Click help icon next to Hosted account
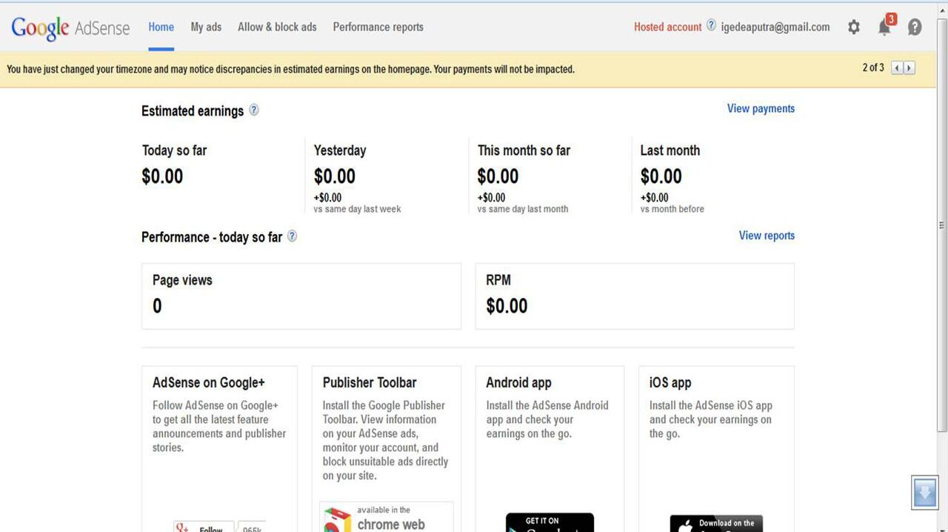Image resolution: width=948 pixels, height=532 pixels. pyautogui.click(x=711, y=25)
